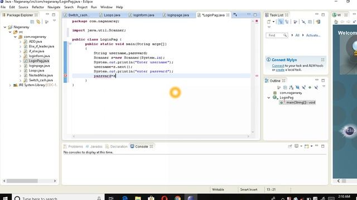The image size is (357, 200).
Task: Toggle Hide Fields in Outline toolbar
Action: pos(297,87)
